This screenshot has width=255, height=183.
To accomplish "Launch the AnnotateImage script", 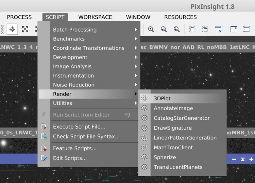I will 183,108.
